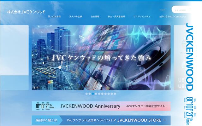Open the 個人のお客様 menu

54,16
